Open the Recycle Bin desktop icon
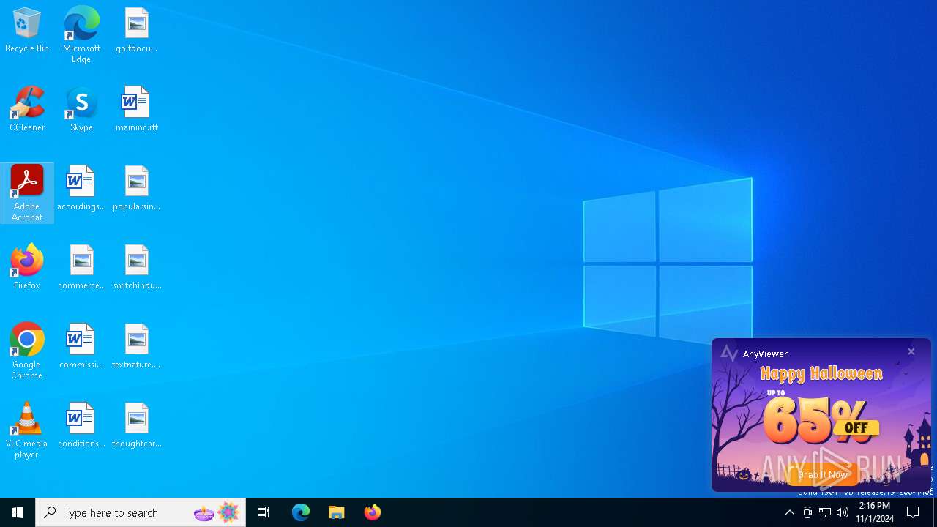The width and height of the screenshot is (937, 527). [x=27, y=30]
